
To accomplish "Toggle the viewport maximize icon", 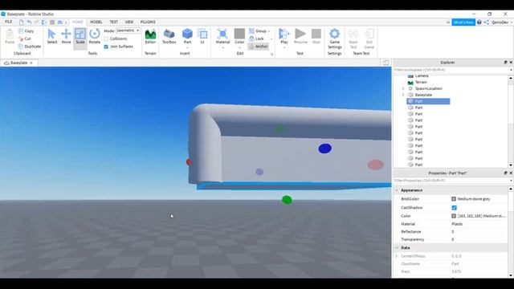I will point(385,63).
